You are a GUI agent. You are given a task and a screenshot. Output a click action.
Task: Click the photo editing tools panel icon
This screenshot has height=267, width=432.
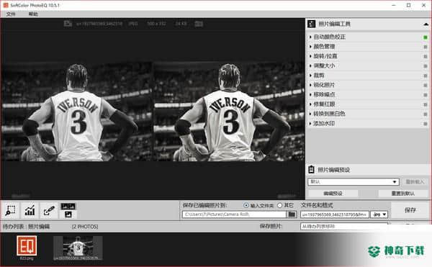[x=311, y=24]
